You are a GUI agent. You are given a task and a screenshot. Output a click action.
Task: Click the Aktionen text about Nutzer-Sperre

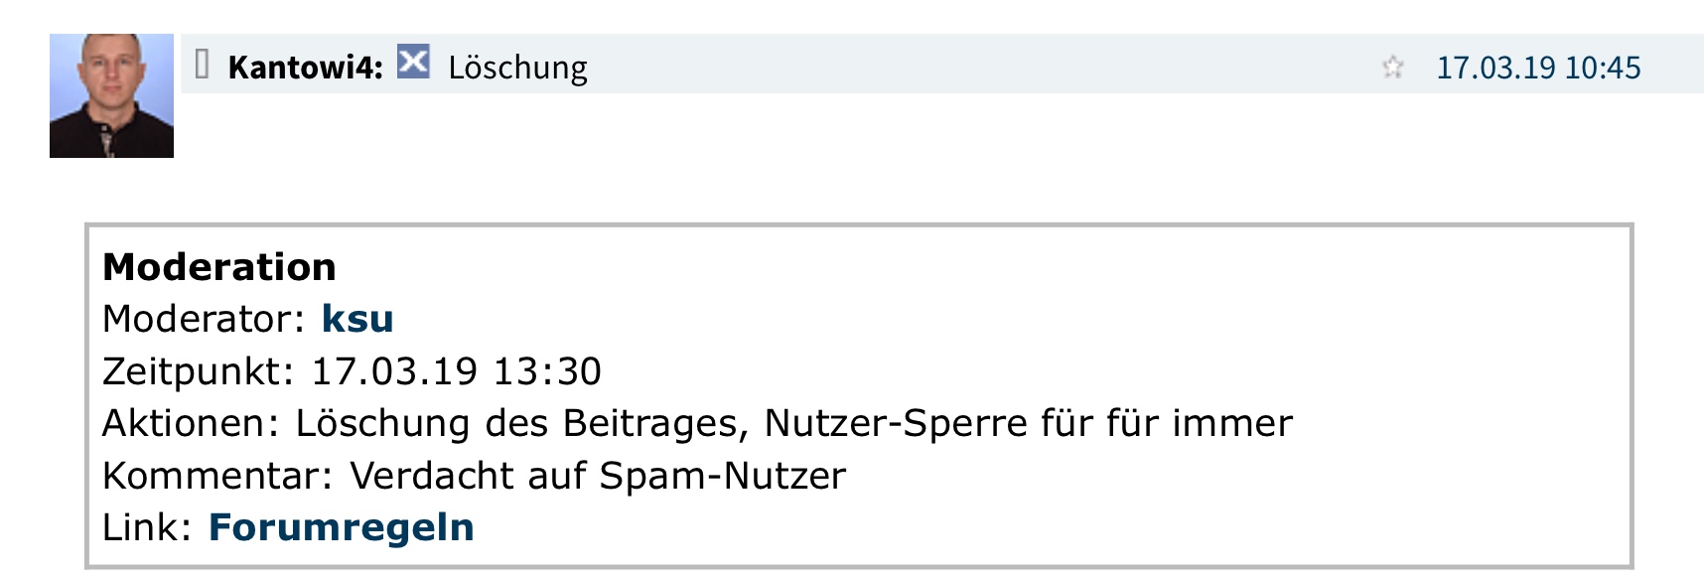[695, 423]
